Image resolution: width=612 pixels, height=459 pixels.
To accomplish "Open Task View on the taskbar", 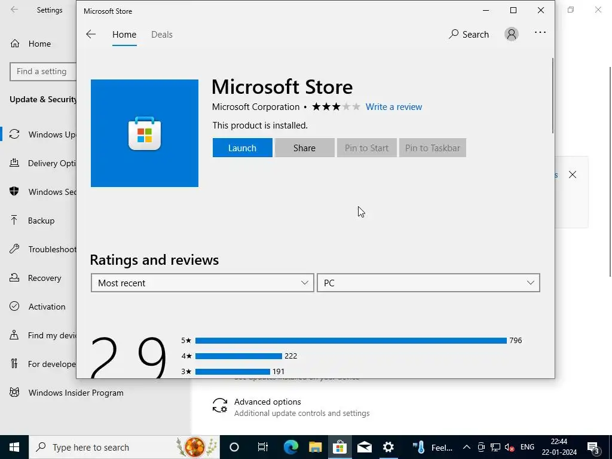I will (x=263, y=447).
